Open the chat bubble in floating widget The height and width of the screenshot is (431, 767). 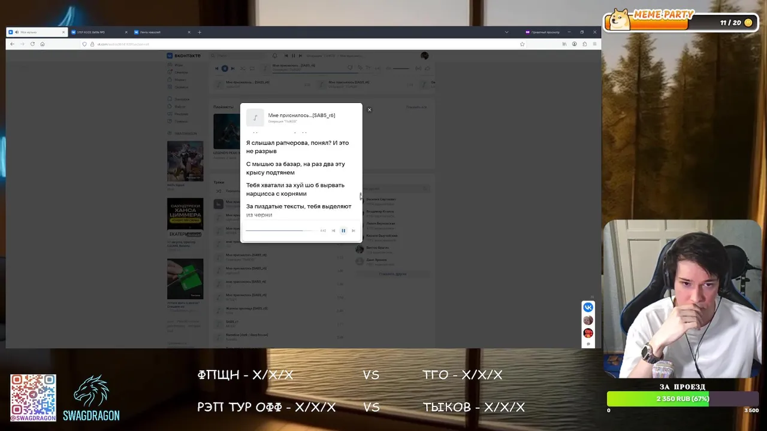point(588,344)
